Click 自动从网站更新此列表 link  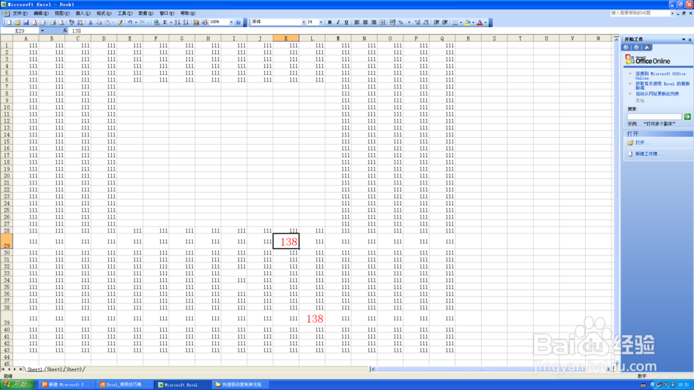click(x=657, y=94)
